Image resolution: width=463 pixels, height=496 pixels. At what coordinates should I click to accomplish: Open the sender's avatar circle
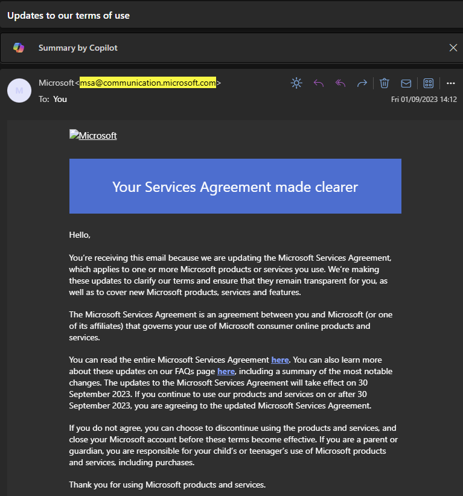coord(19,91)
